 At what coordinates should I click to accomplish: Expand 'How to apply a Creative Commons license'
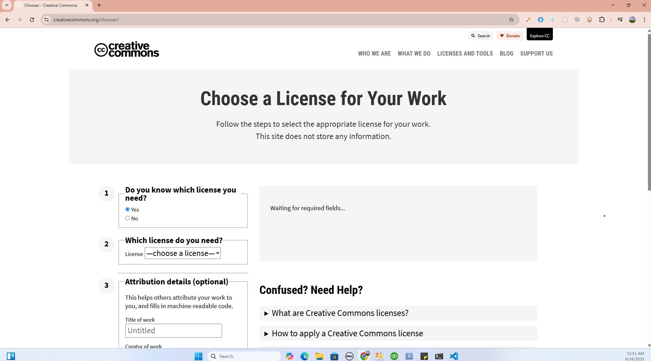click(x=398, y=334)
